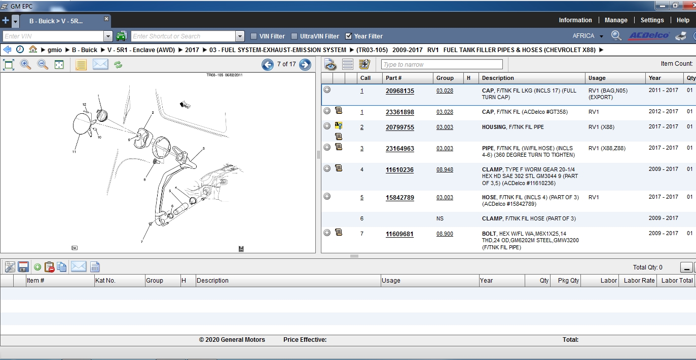Viewport: 696px width, 360px height.
Task: Expand the shortcut search dropdown arrow
Action: [x=240, y=36]
